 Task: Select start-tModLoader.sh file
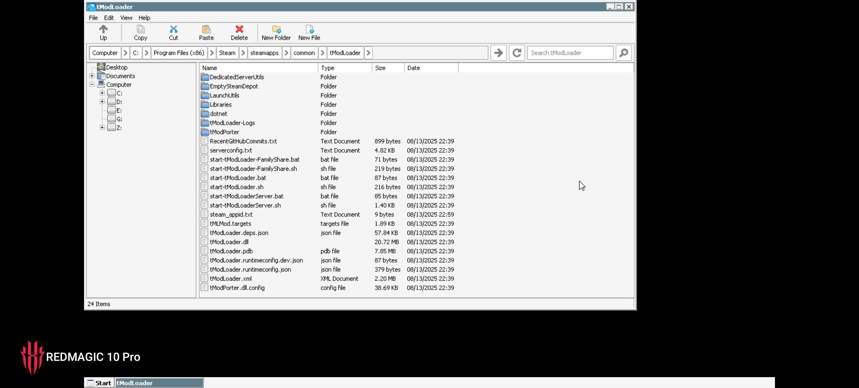click(236, 187)
